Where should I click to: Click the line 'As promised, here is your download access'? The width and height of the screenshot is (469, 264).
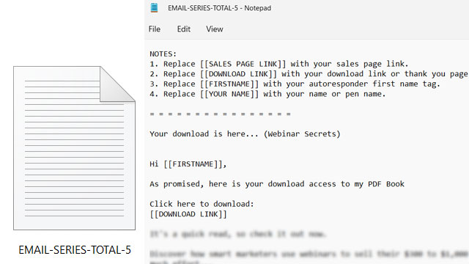pyautogui.click(x=277, y=184)
